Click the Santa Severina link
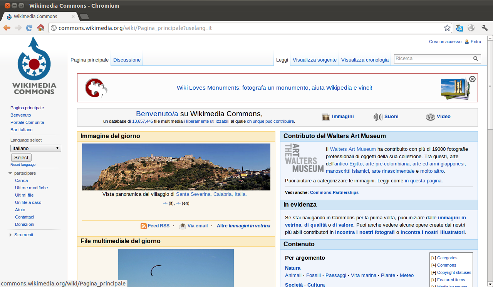 (193, 194)
